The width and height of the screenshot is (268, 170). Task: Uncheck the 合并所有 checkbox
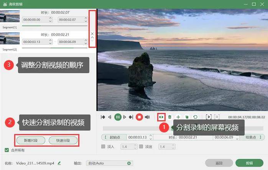click(x=7, y=150)
